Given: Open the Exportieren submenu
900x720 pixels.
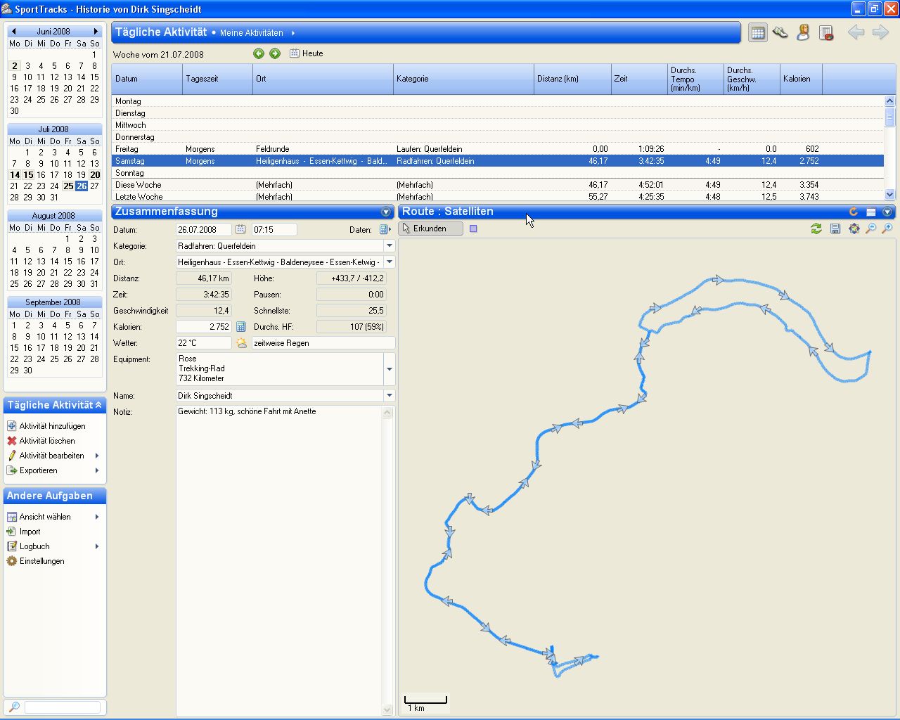Looking at the screenshot, I should 39,470.
